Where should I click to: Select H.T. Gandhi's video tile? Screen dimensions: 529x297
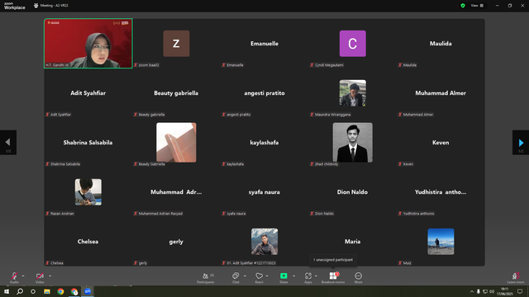coord(88,44)
